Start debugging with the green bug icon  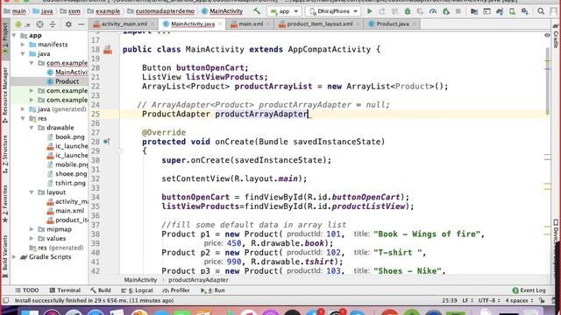tap(408, 11)
